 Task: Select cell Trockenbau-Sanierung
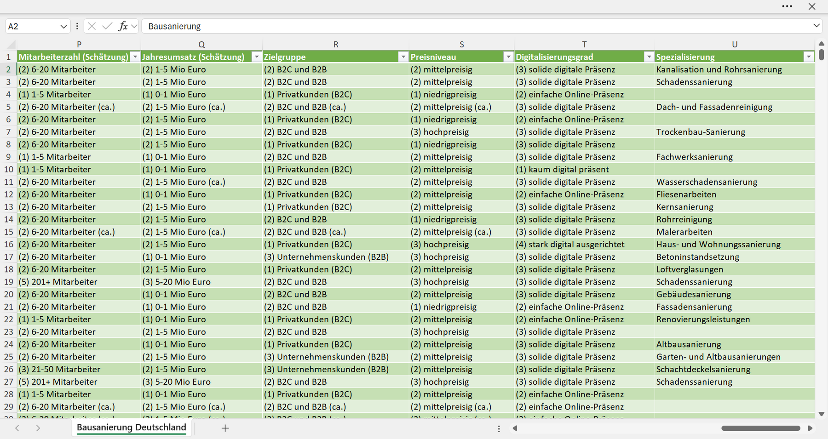735,132
